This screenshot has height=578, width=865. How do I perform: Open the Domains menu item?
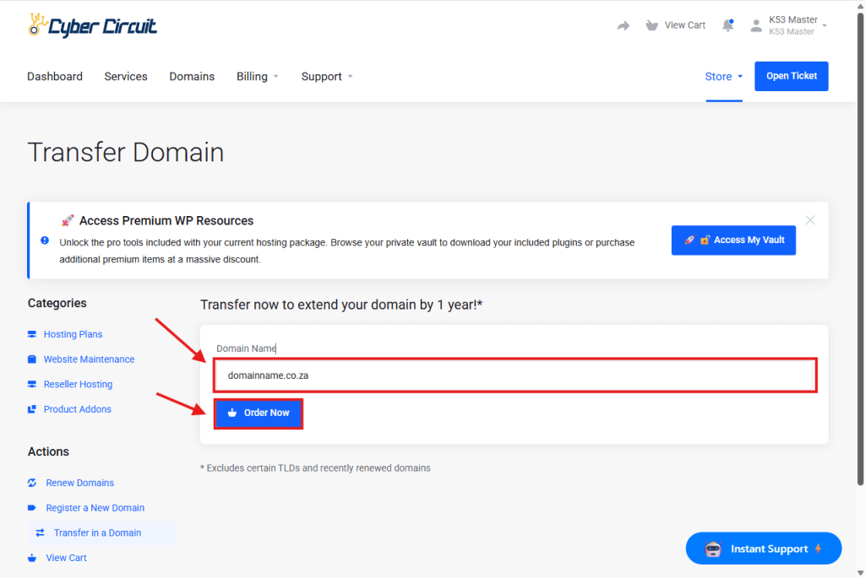tap(192, 76)
